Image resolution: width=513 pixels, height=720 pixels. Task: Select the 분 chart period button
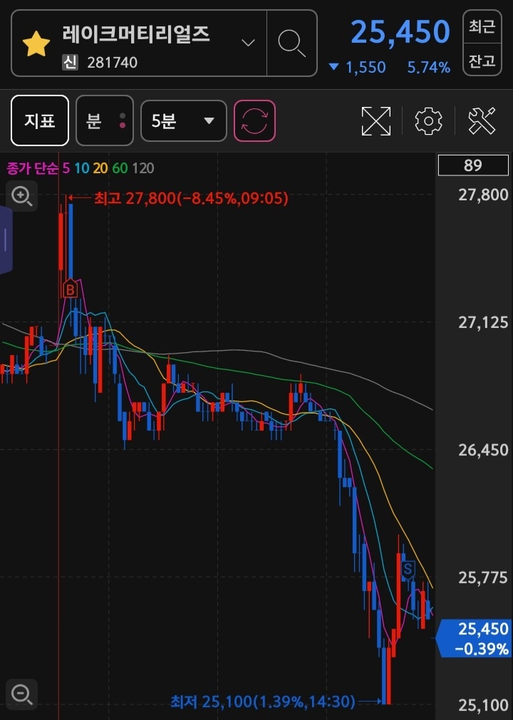pos(105,120)
